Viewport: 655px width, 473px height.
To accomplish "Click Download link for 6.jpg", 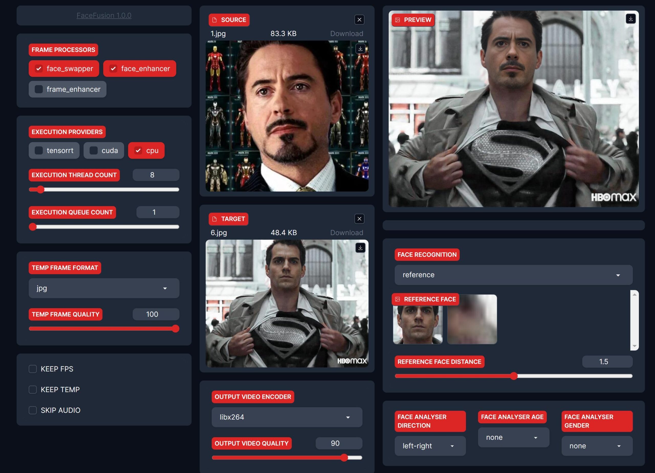I will pos(346,233).
